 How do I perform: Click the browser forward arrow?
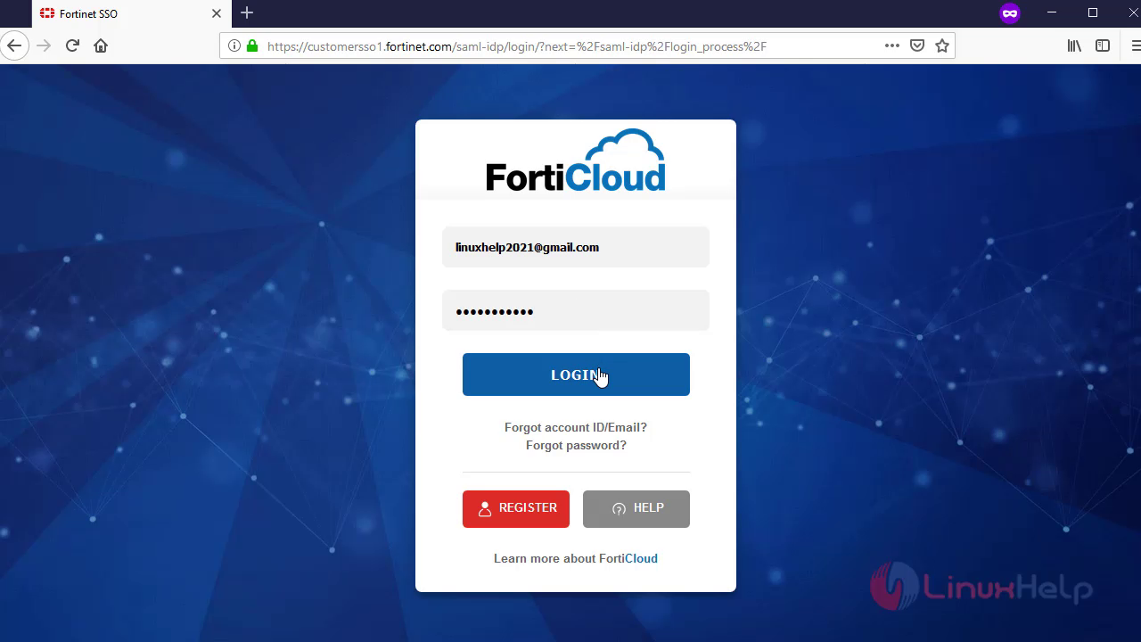point(44,45)
